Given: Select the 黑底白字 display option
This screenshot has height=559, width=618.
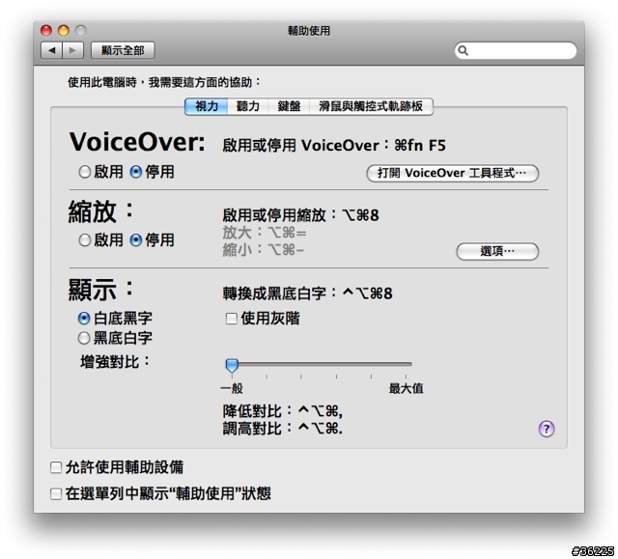Looking at the screenshot, I should click(84, 338).
